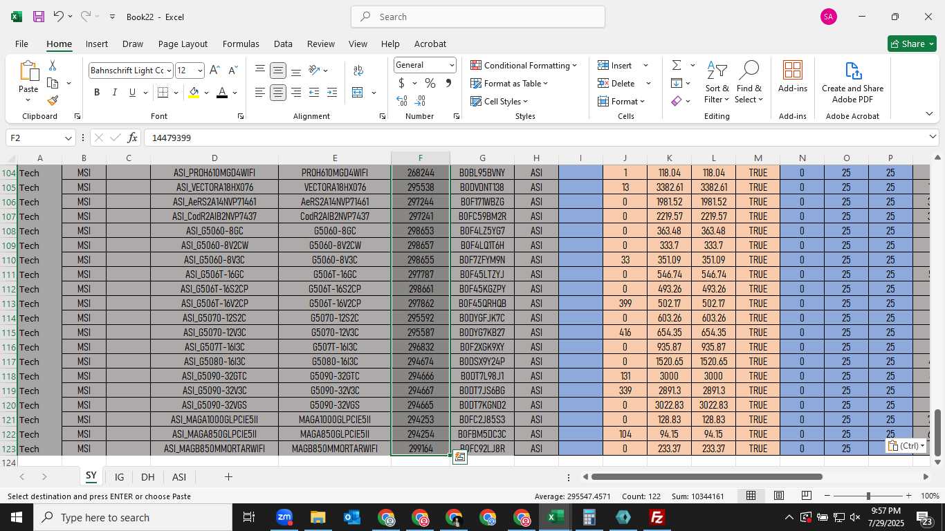The width and height of the screenshot is (945, 531).
Task: Click the Format cells button
Action: pos(621,101)
